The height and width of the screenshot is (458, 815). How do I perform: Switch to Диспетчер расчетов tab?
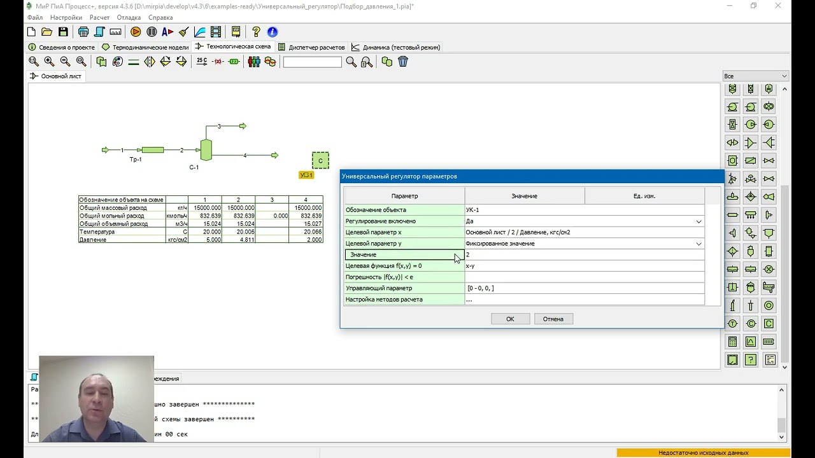[x=312, y=47]
